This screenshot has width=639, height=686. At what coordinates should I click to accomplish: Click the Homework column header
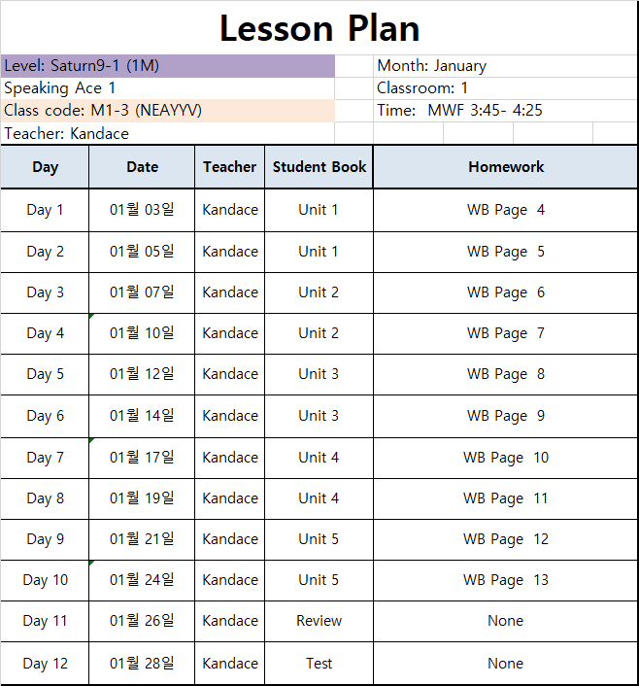click(x=505, y=167)
